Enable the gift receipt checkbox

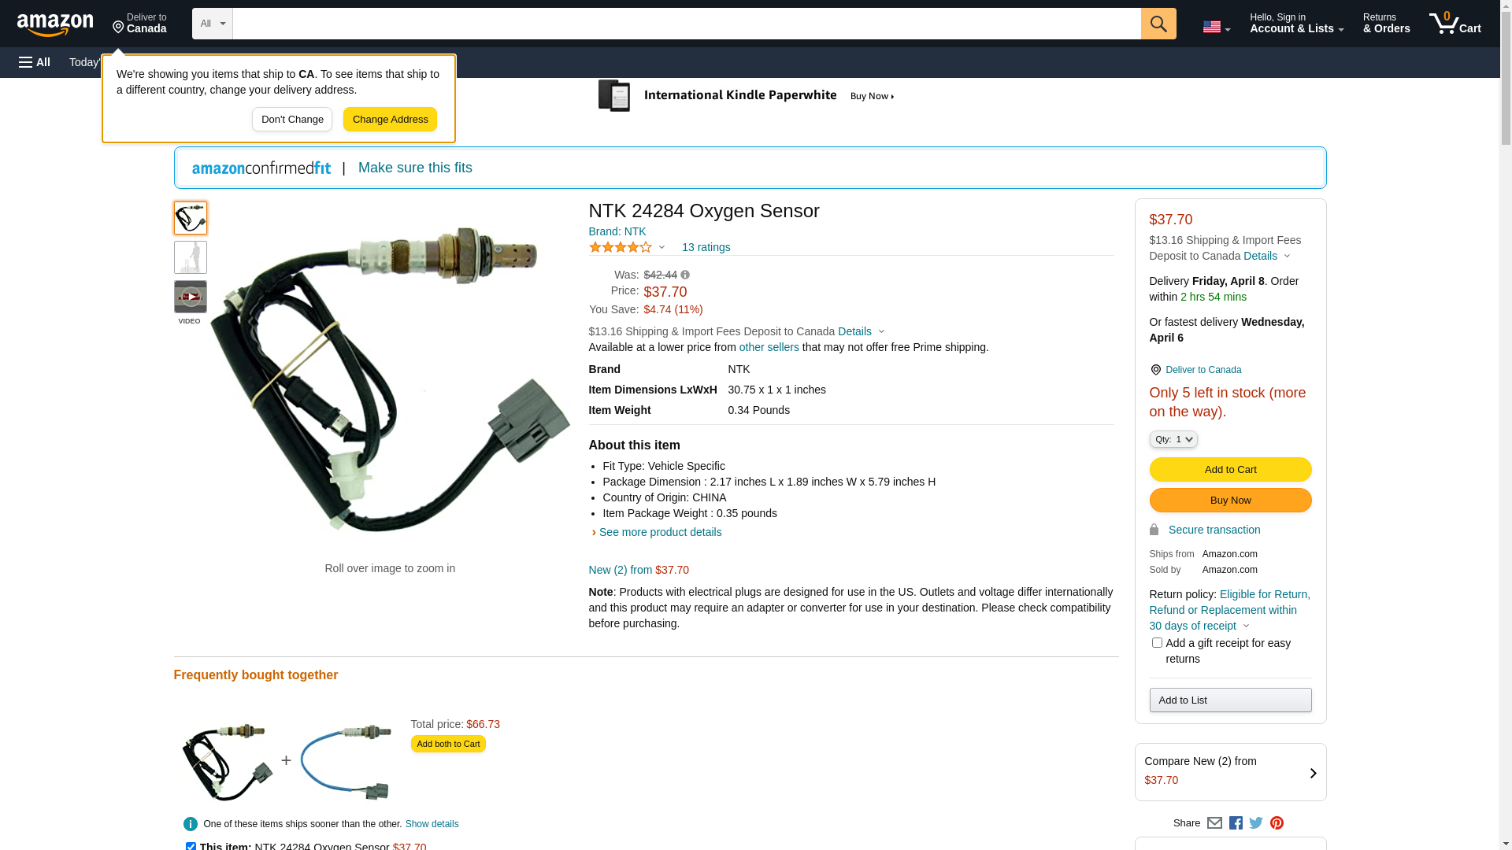coord(1157,643)
